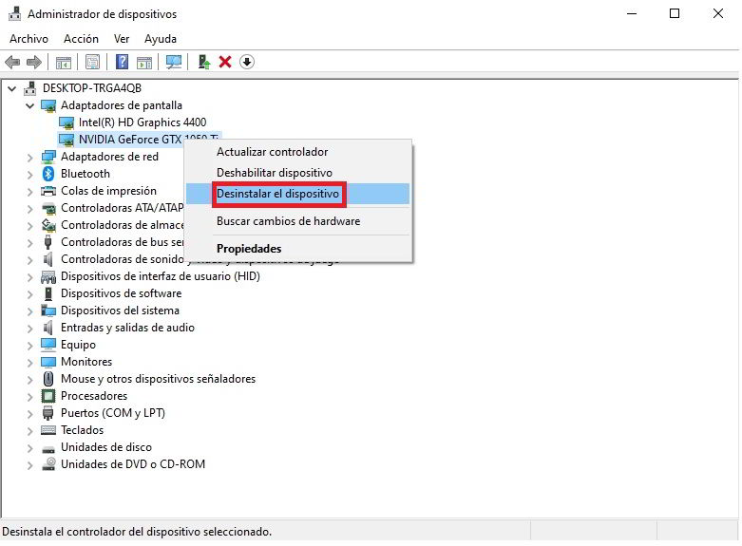This screenshot has height=546, width=742.
Task: Open the Ayuda menu
Action: tap(161, 39)
